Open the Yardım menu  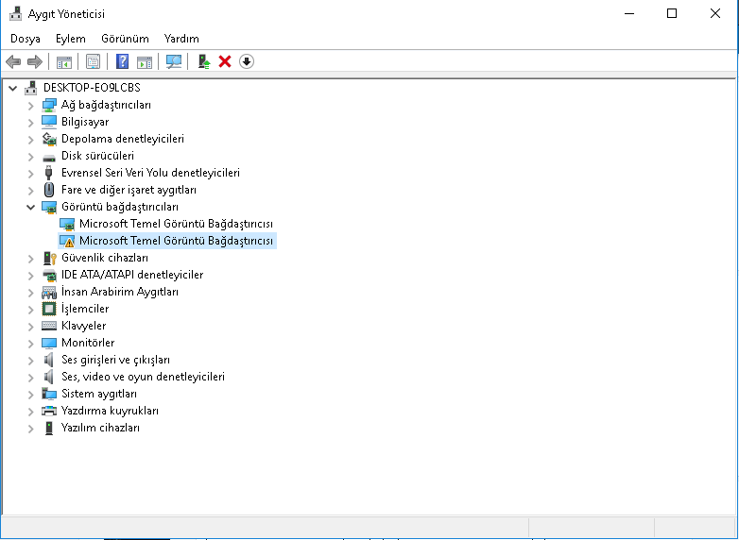point(181,39)
